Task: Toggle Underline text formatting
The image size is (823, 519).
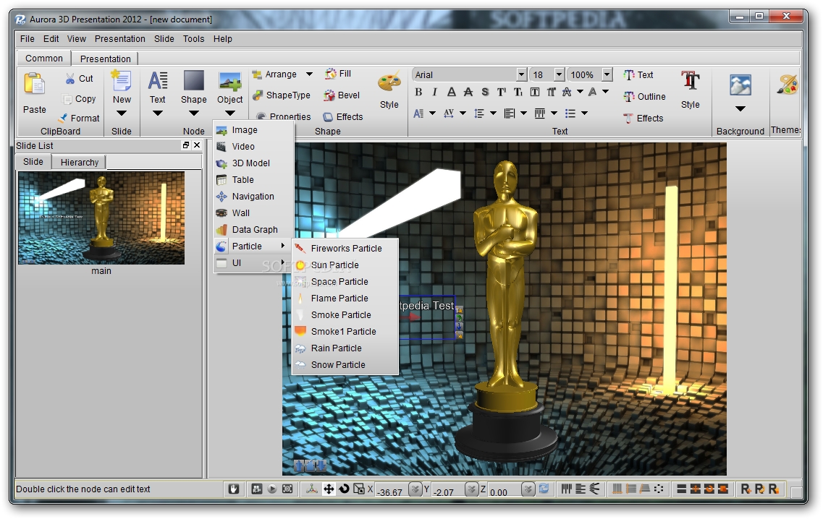Action: (452, 93)
